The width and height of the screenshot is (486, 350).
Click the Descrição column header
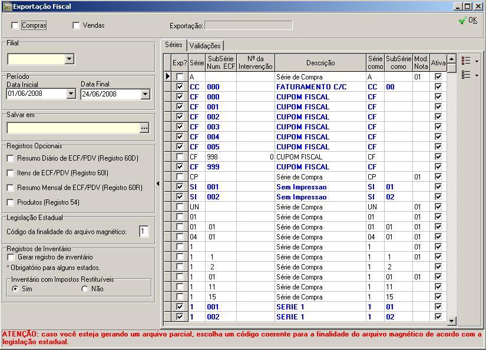(320, 63)
